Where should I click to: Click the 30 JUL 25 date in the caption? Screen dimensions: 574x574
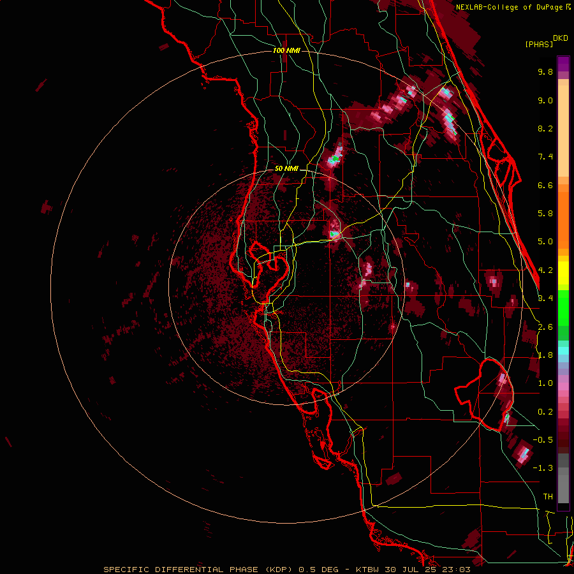tap(412, 570)
